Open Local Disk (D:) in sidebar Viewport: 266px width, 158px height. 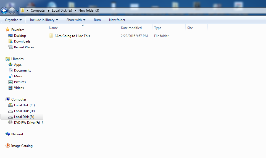[x=24, y=111]
